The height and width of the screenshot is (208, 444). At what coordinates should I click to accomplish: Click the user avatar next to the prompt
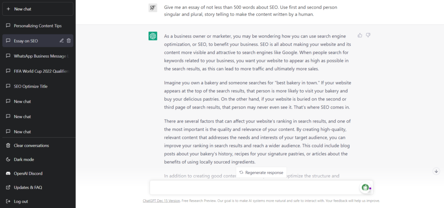point(153,8)
